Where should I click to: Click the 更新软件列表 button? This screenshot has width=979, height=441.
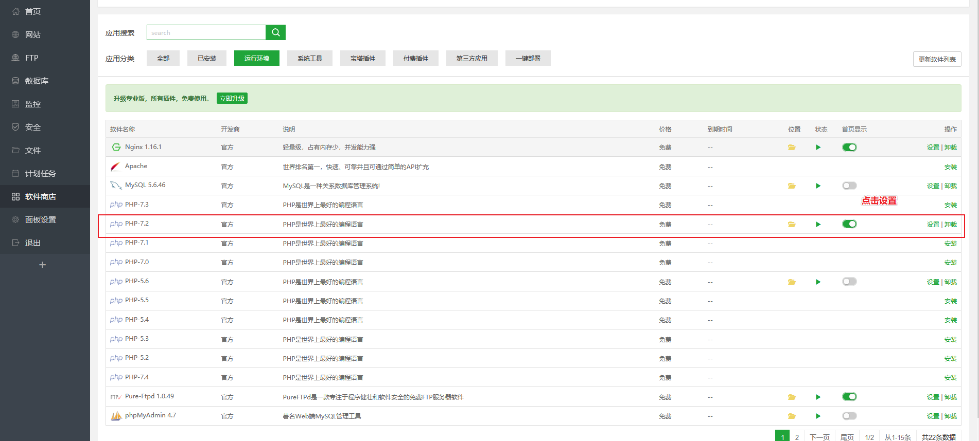937,59
